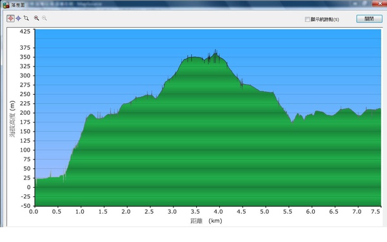
Task: Click the 350 elevation axis label
Action: point(25,57)
